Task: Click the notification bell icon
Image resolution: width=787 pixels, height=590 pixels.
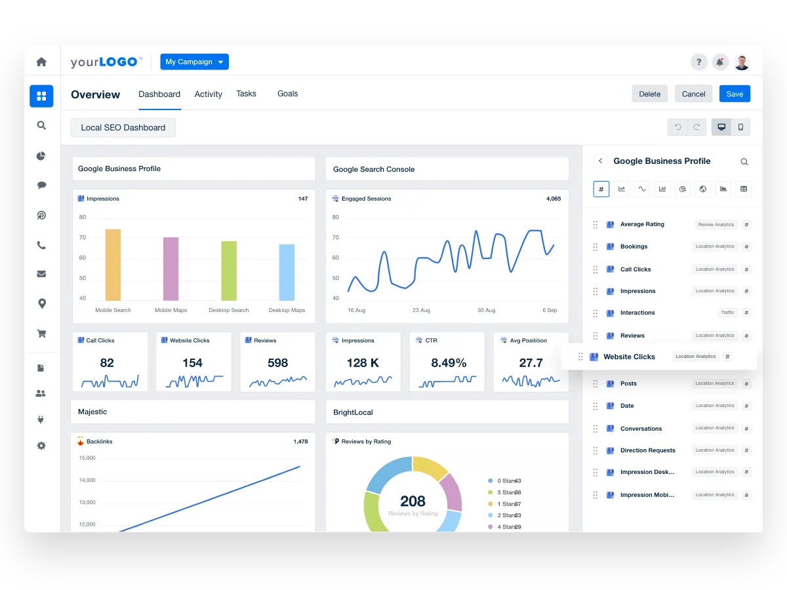Action: pyautogui.click(x=720, y=62)
